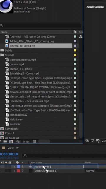This screenshot has width=106, height=189.
Task: Select the cinema-4d-logo.png file icon
Action: (x=7, y=46)
